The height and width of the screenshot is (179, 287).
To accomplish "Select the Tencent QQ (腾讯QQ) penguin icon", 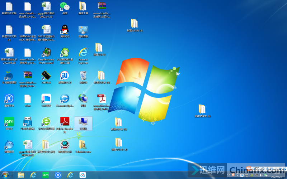I will [x=65, y=31].
